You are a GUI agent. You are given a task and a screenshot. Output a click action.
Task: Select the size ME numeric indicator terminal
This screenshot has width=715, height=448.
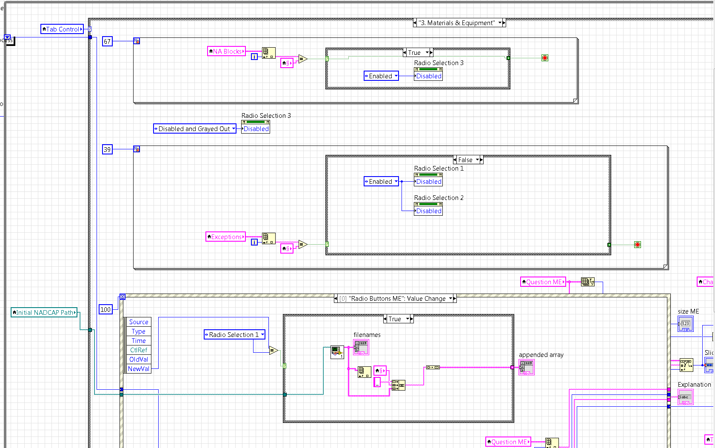685,324
